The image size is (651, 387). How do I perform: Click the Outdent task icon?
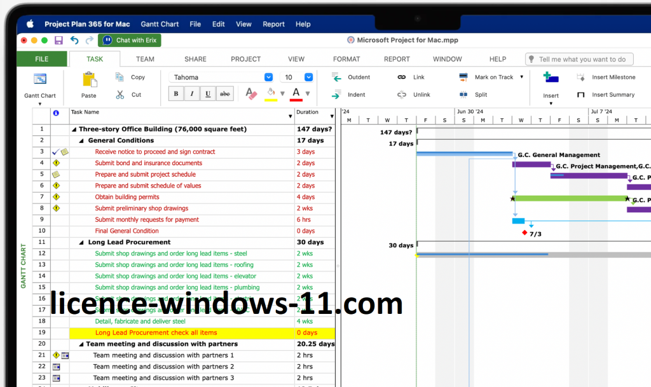336,77
